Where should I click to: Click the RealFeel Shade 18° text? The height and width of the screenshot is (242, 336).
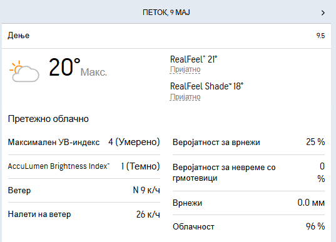tap(206, 86)
